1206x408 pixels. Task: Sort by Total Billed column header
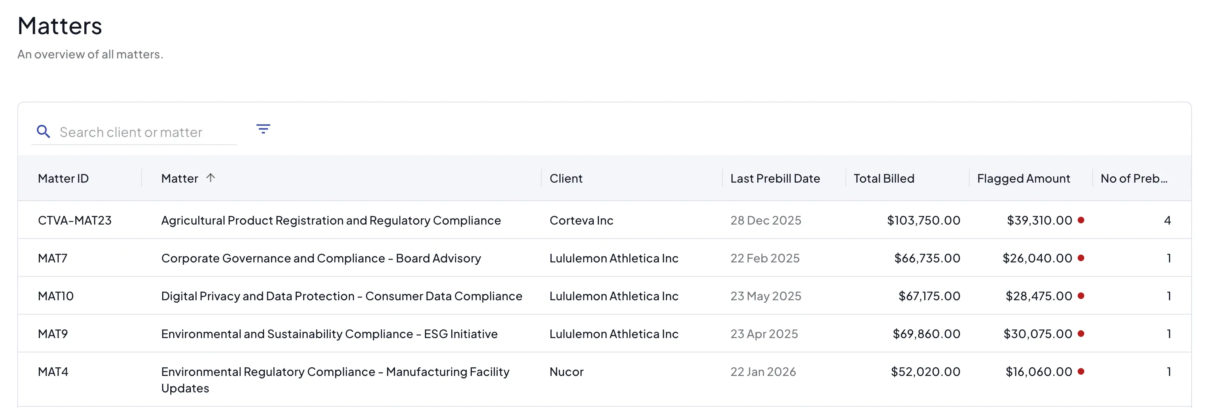point(884,178)
